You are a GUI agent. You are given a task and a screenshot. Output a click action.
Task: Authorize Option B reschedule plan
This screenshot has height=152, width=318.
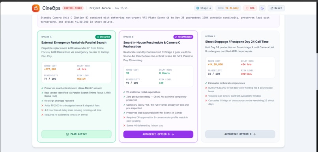tap(158, 134)
